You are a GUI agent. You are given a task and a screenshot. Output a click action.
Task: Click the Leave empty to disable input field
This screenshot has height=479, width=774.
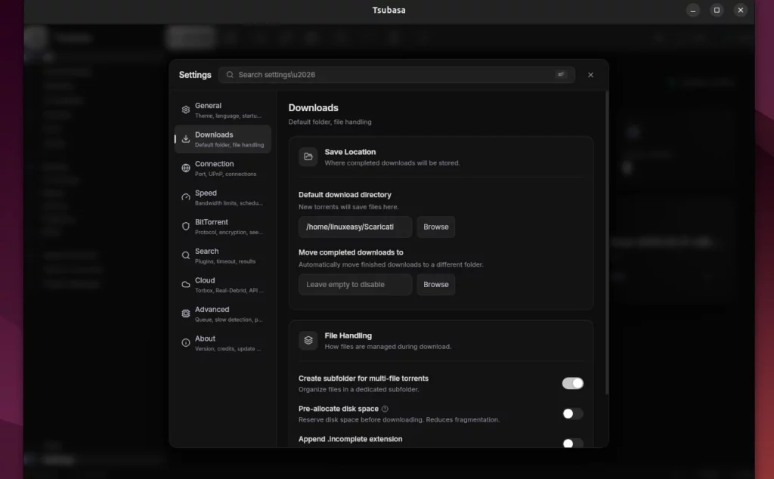click(354, 285)
